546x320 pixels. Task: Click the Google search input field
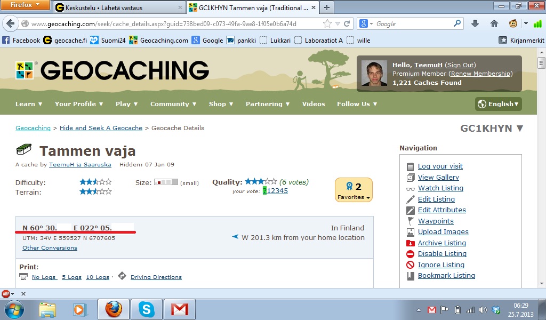pyautogui.click(x=413, y=24)
